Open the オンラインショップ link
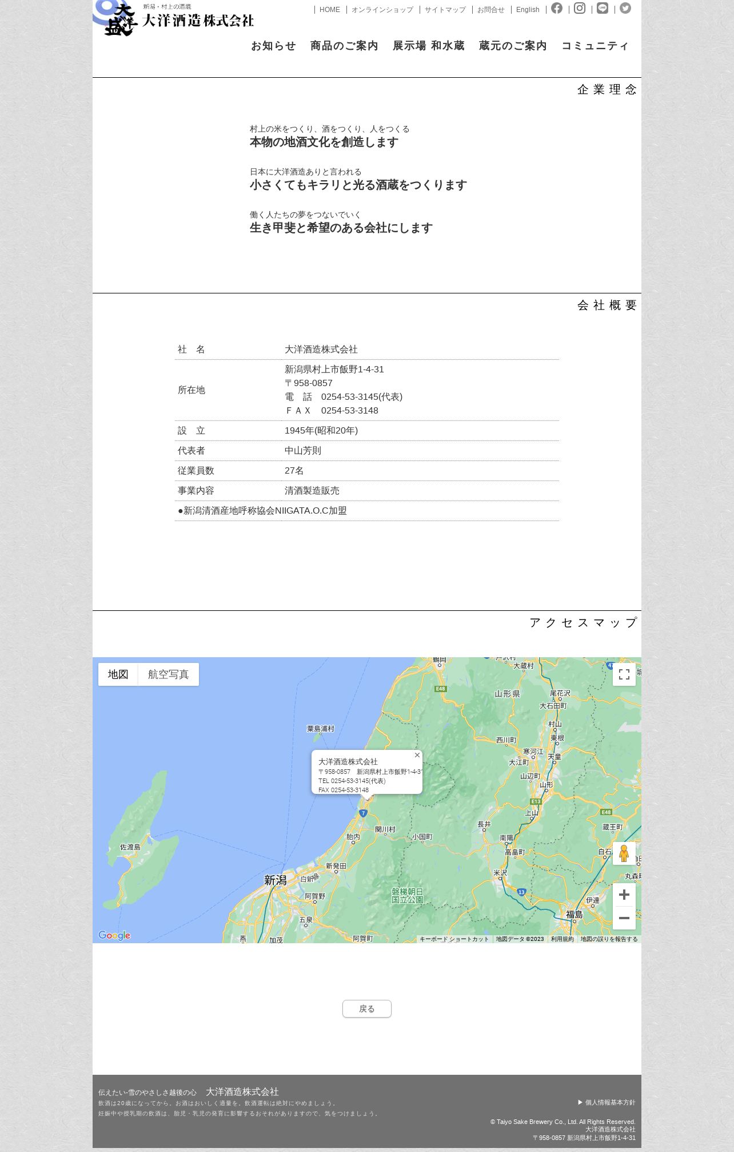Screen dimensions: 734x1152 tap(382, 10)
